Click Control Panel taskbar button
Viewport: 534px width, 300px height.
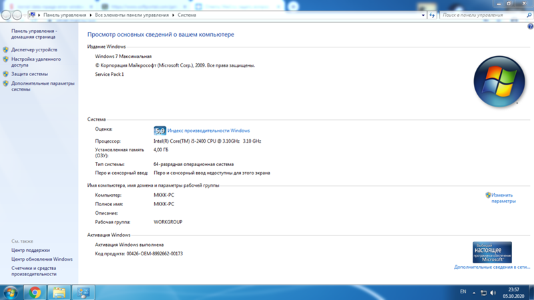point(83,293)
